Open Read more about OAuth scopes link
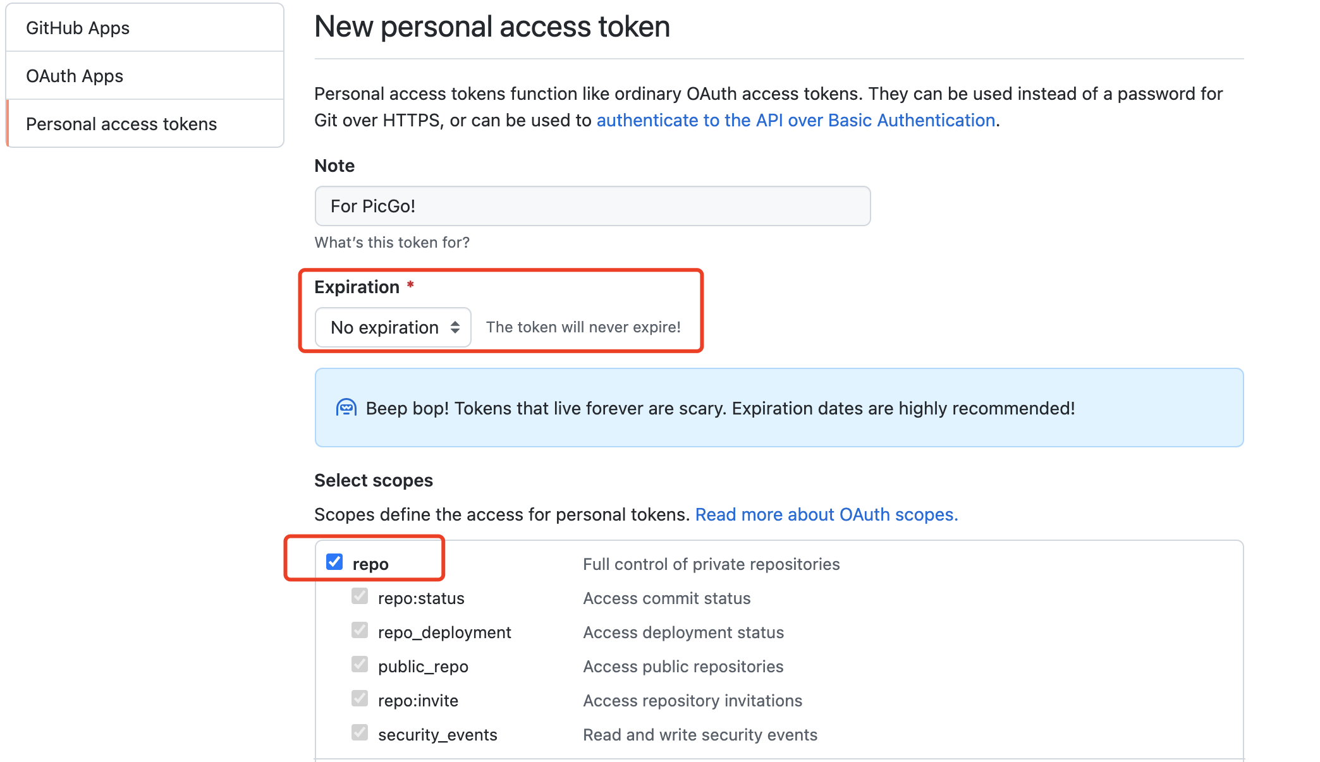 click(x=826, y=514)
